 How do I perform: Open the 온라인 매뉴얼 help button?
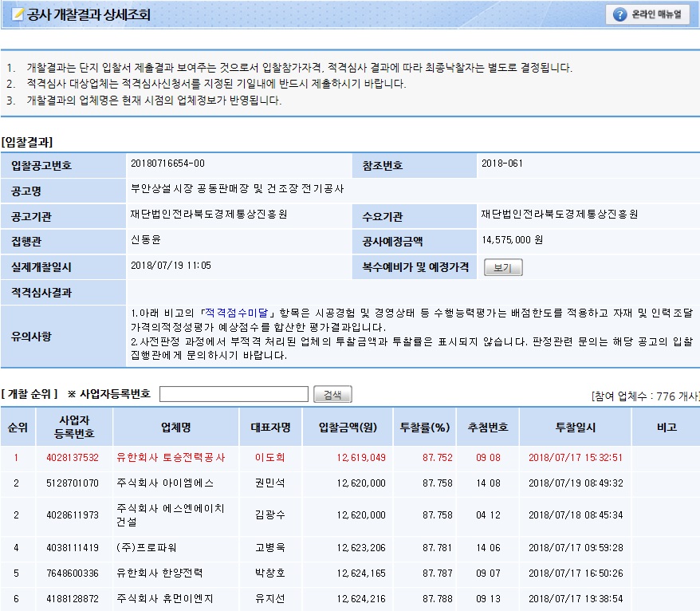(x=647, y=14)
